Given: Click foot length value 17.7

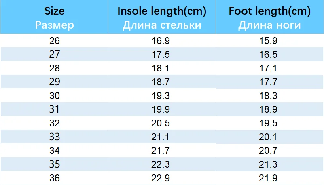Looking at the screenshot, I should (x=268, y=82).
